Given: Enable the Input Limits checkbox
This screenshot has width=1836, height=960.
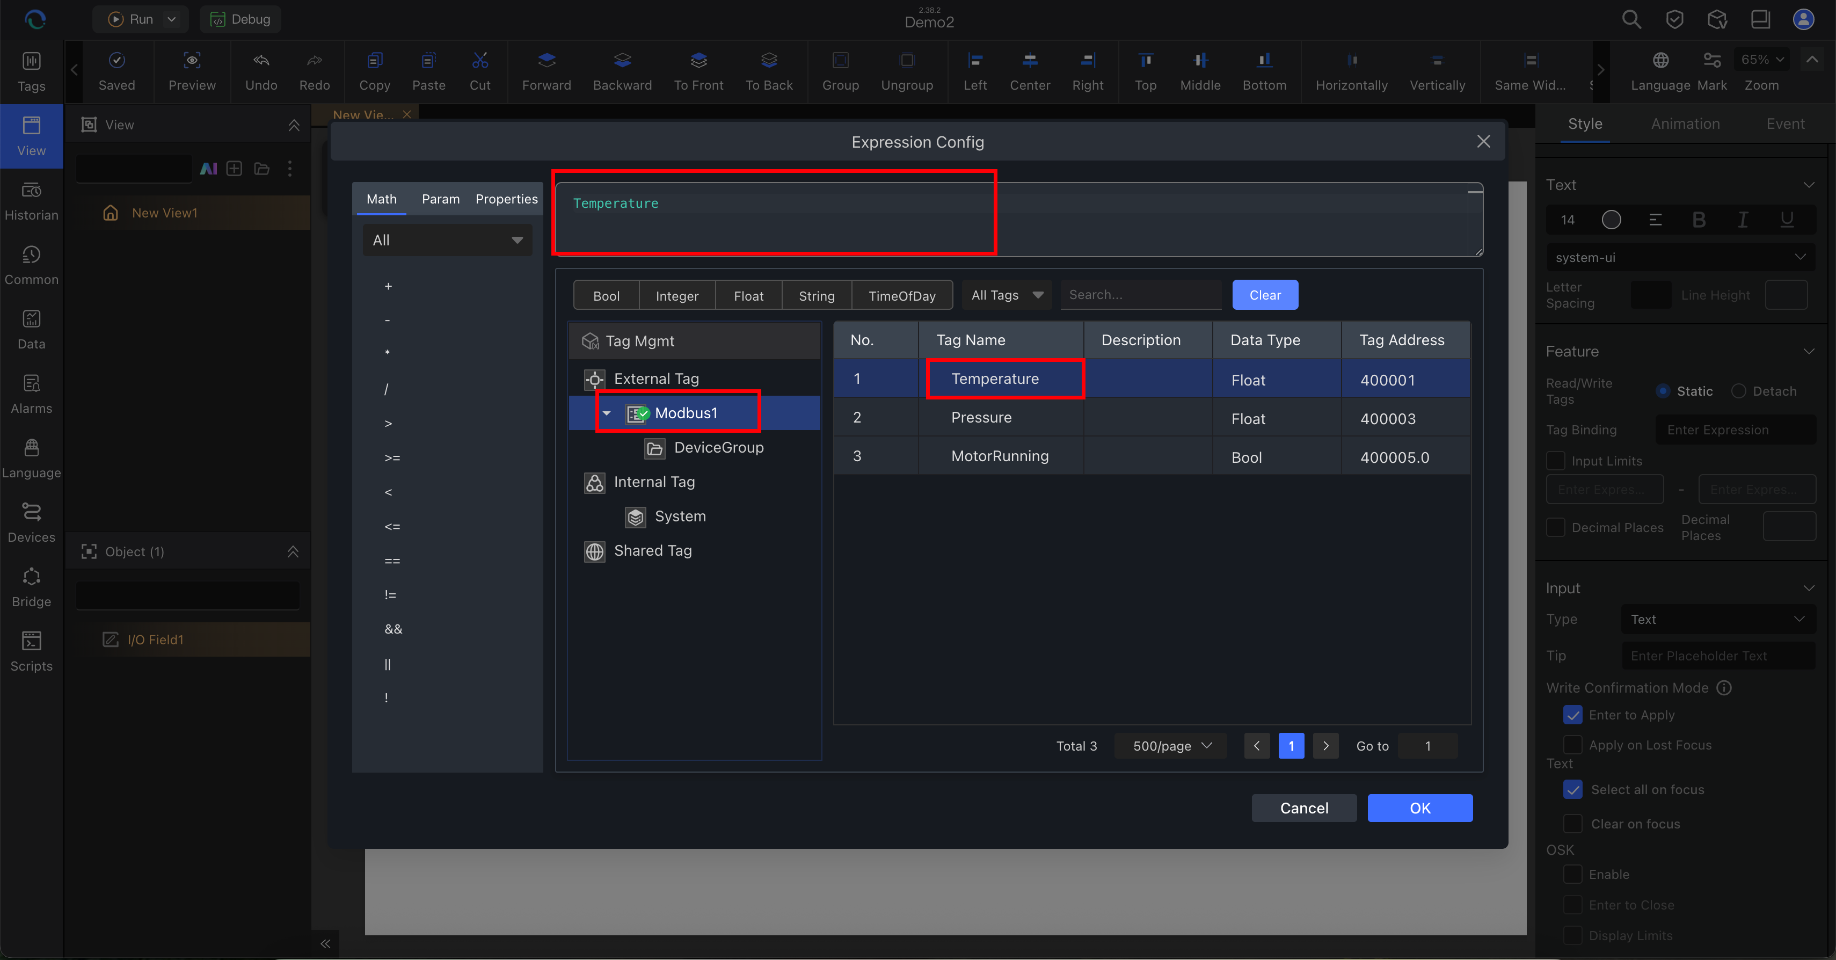Looking at the screenshot, I should (x=1555, y=461).
